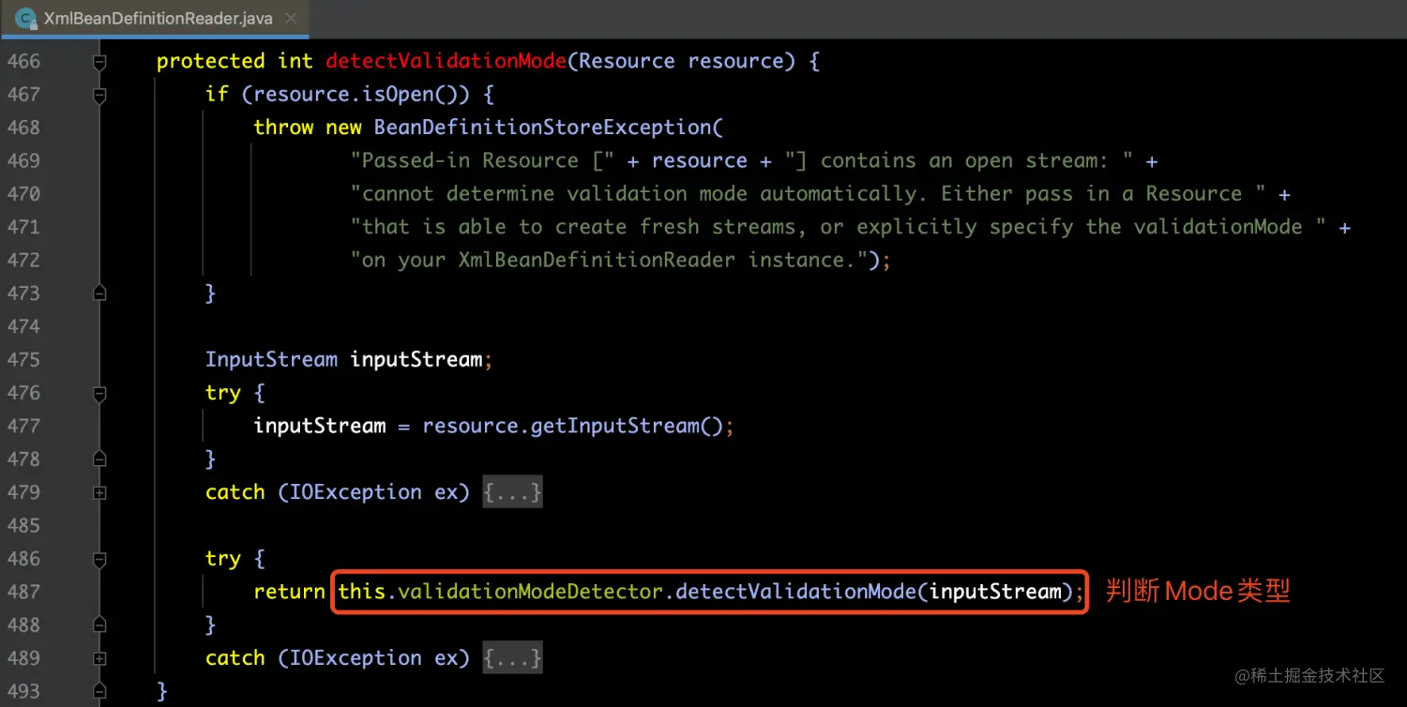Collapse the if block at line 467
This screenshot has width=1407, height=707.
coord(99,95)
